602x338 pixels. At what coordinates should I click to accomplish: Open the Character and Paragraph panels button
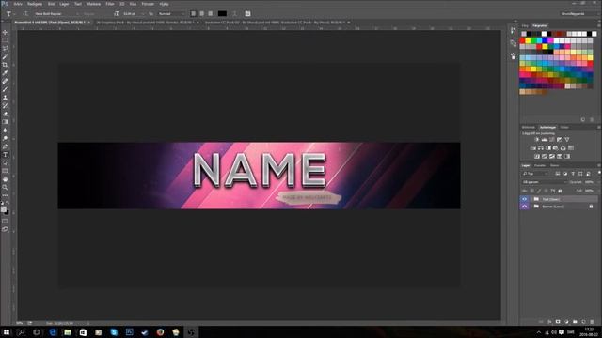click(247, 13)
